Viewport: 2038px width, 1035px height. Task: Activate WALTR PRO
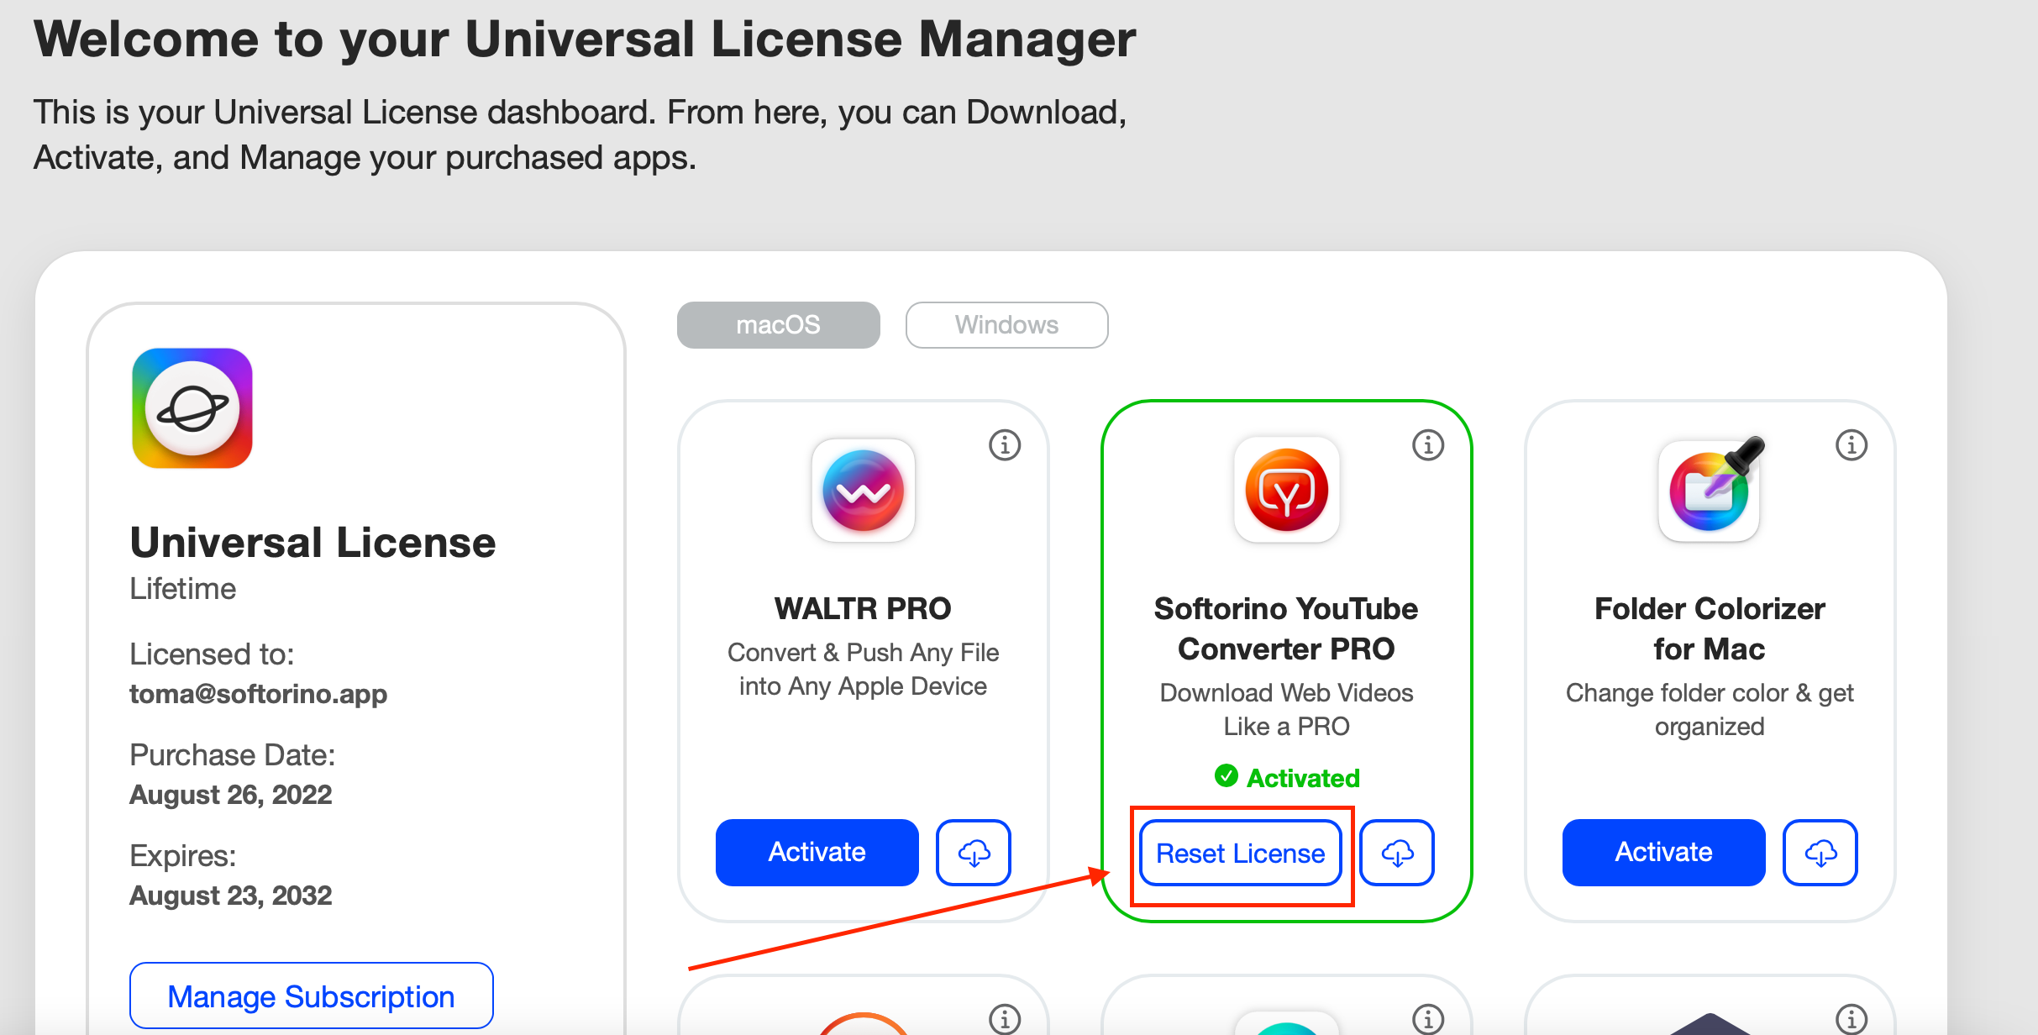[817, 853]
